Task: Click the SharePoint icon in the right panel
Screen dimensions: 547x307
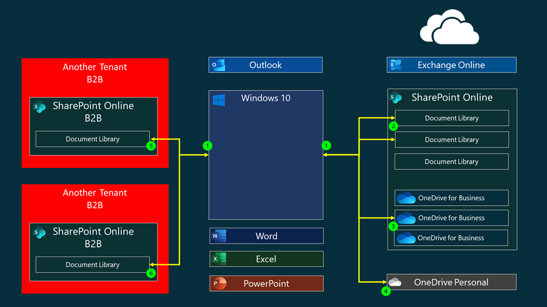Action: click(396, 98)
